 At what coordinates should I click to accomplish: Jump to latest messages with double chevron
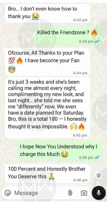[x=99, y=175]
